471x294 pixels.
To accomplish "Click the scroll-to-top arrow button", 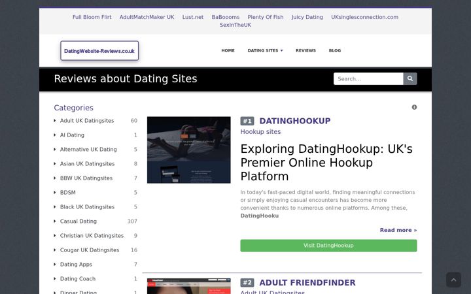I will pyautogui.click(x=453, y=280).
